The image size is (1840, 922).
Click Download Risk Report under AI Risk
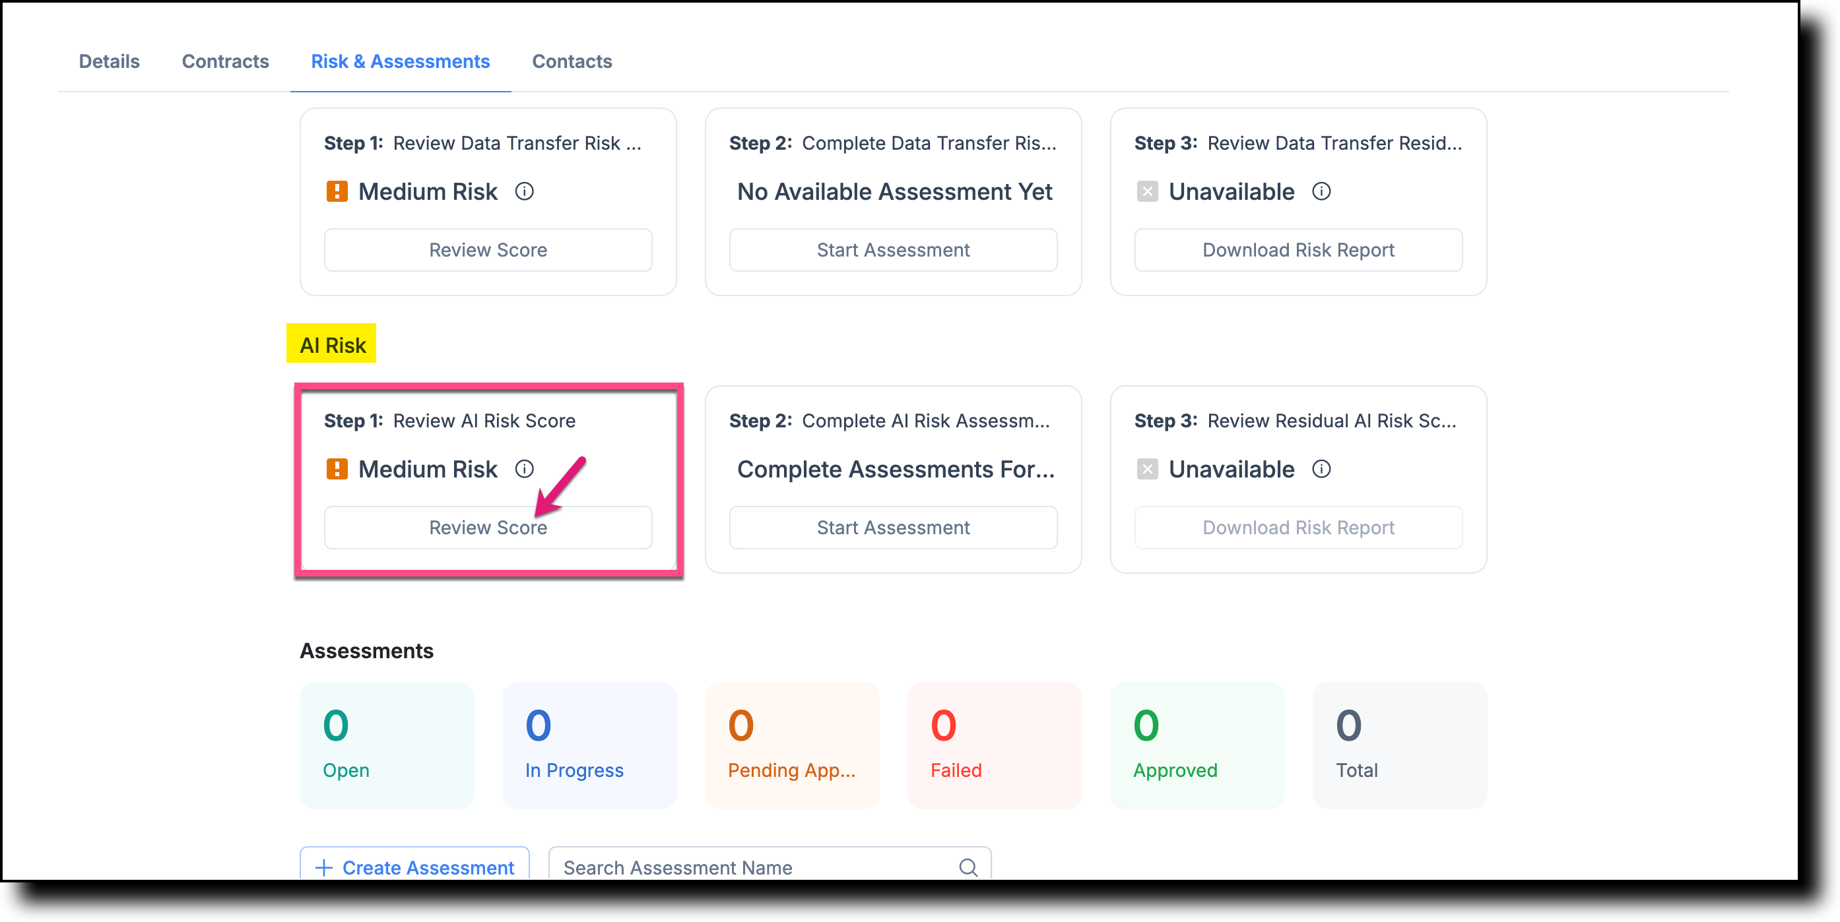(x=1298, y=528)
